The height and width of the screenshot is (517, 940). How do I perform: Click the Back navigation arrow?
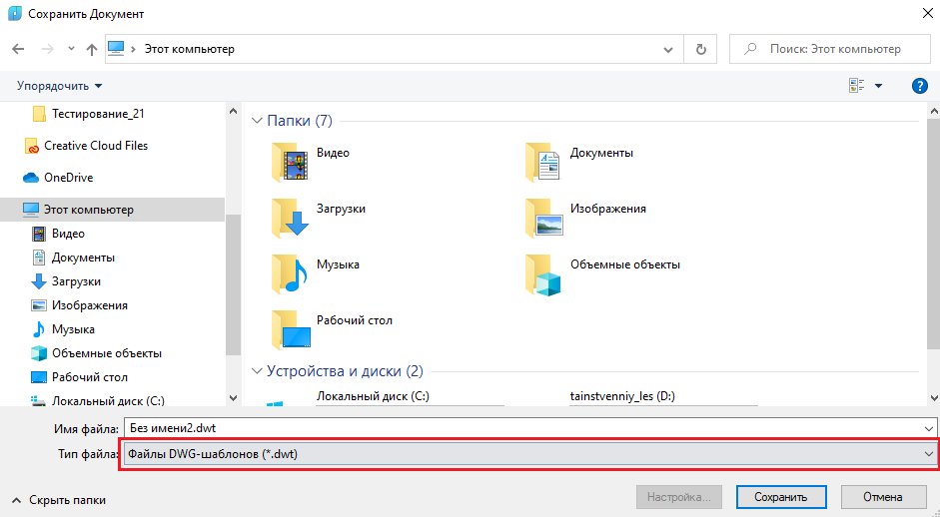(17, 49)
